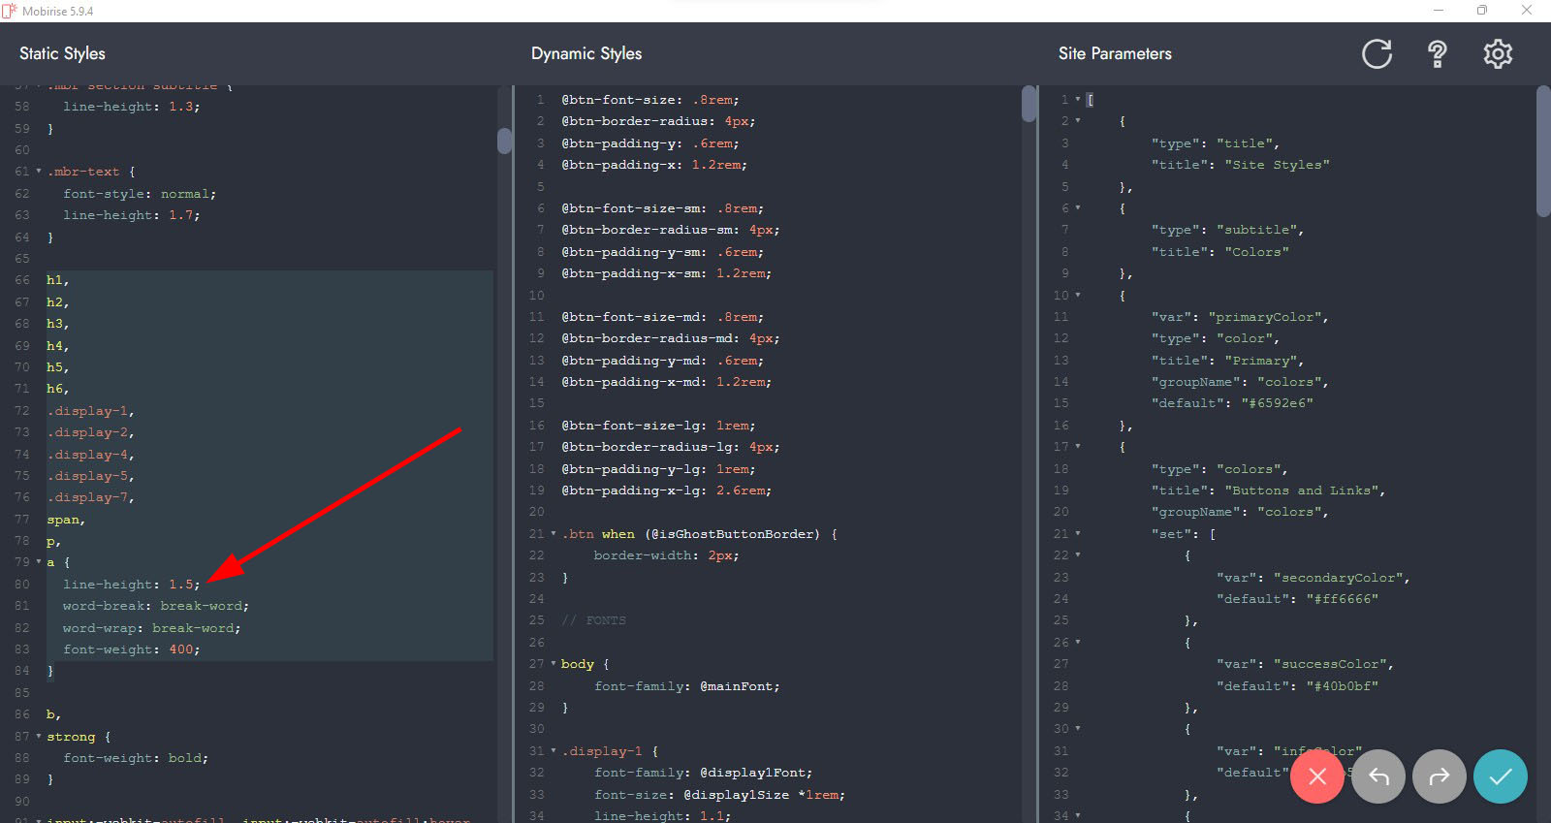Place cursor on line-height: 1.5 value
Image resolution: width=1551 pixels, height=823 pixels.
click(x=181, y=585)
